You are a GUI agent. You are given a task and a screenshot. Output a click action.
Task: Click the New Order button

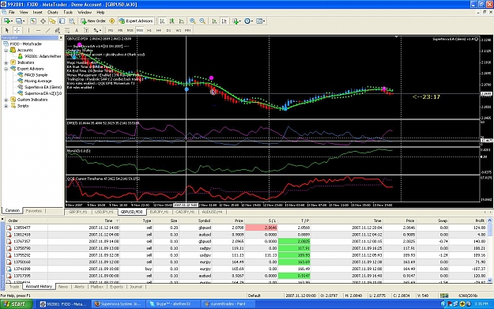[x=93, y=21]
